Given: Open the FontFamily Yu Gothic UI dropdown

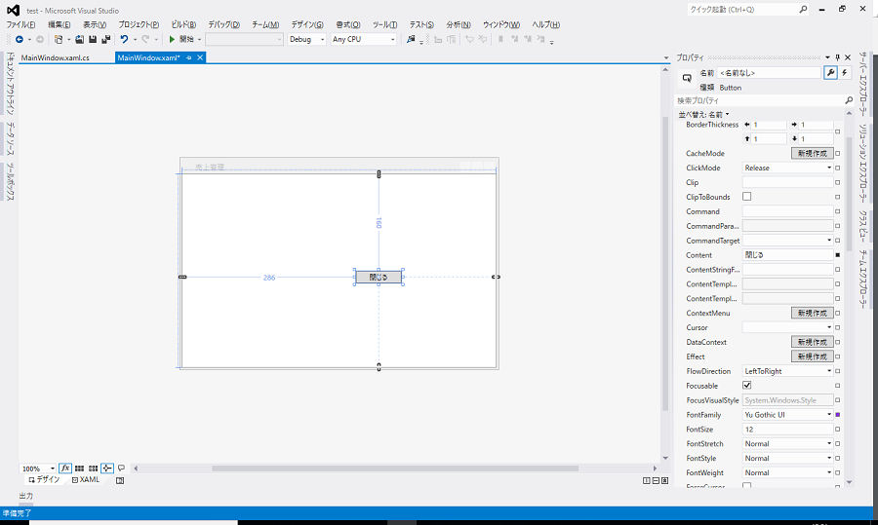Looking at the screenshot, I should point(788,415).
